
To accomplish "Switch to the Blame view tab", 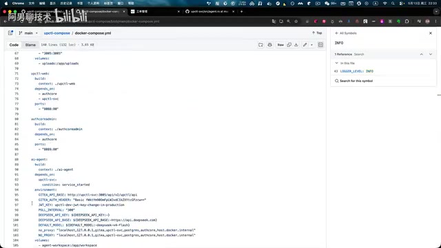I will [30, 45].
